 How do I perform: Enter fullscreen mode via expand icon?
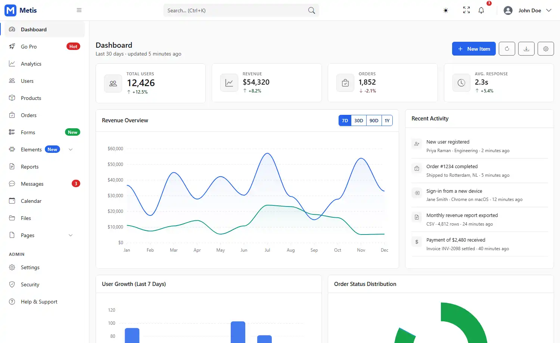466,10
